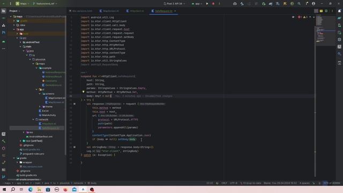343x193 pixels.
Task: Open the Project view selector dropdown
Action: coord(14,11)
